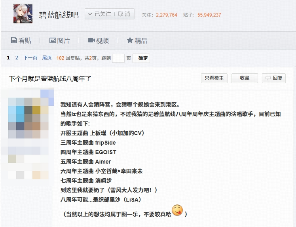Show only original poster via 只看楼主
This screenshot has width=296, height=227.
tap(214, 78)
